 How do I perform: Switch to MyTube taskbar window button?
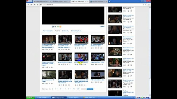tap(59, 98)
